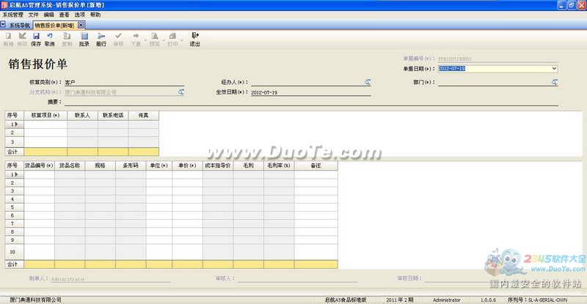Click the 1.0.0.6 version number in status bar
The image size is (587, 304).
[x=488, y=300]
